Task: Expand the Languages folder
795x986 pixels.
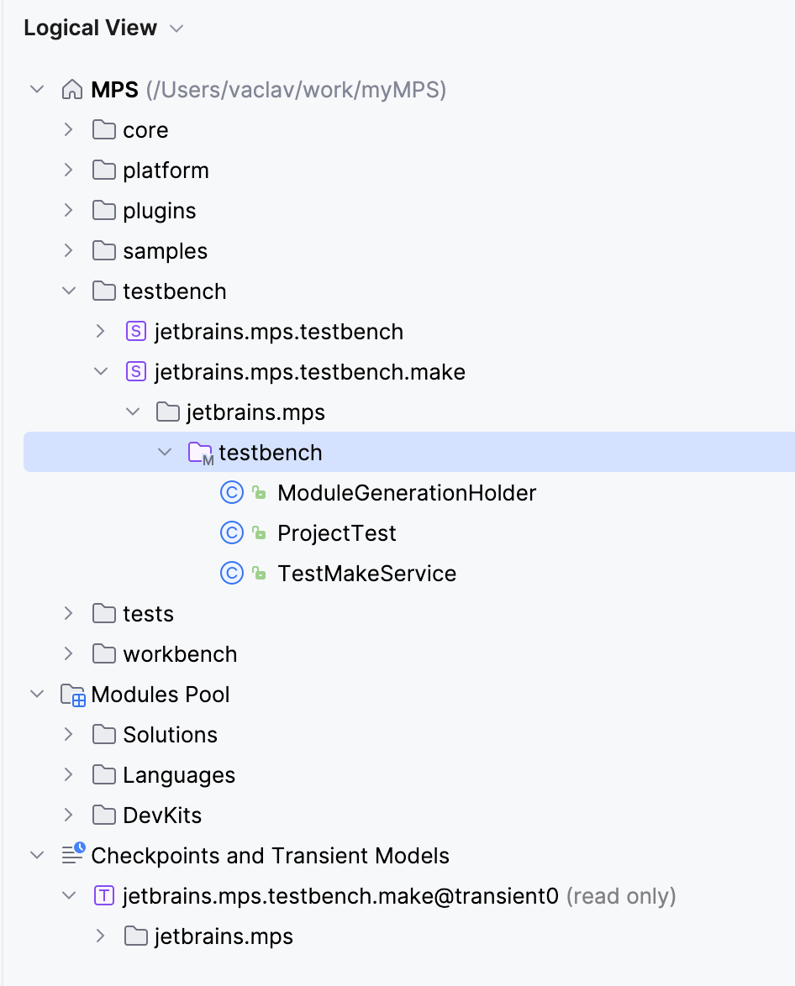Action: [x=69, y=775]
